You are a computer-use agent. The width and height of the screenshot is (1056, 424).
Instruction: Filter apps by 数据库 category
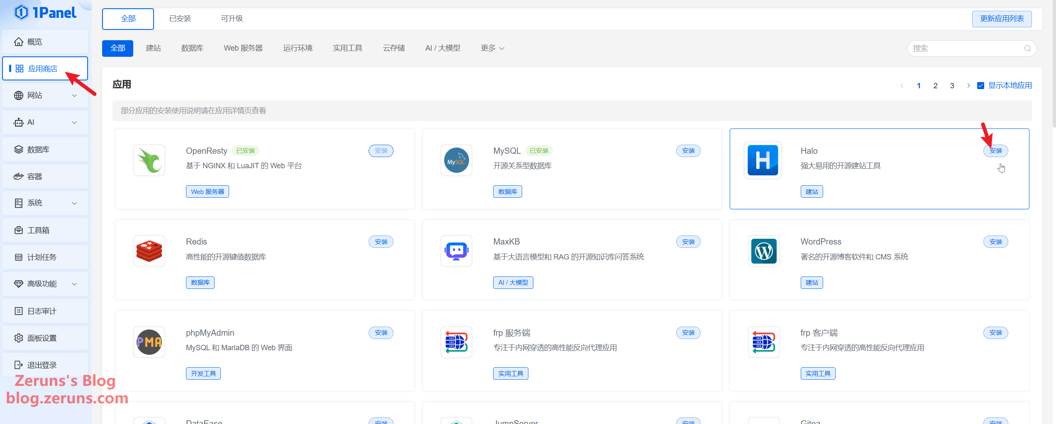(192, 48)
